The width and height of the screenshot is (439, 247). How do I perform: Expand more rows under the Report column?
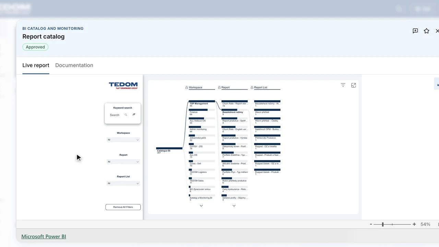pyautogui.click(x=234, y=206)
